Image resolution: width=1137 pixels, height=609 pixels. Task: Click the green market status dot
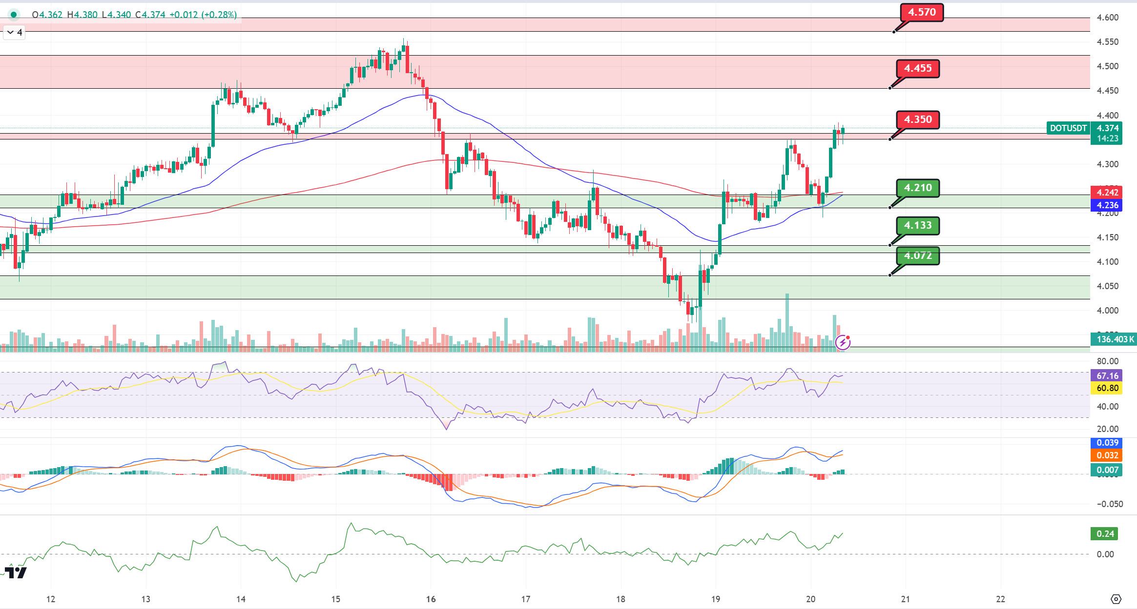14,15
